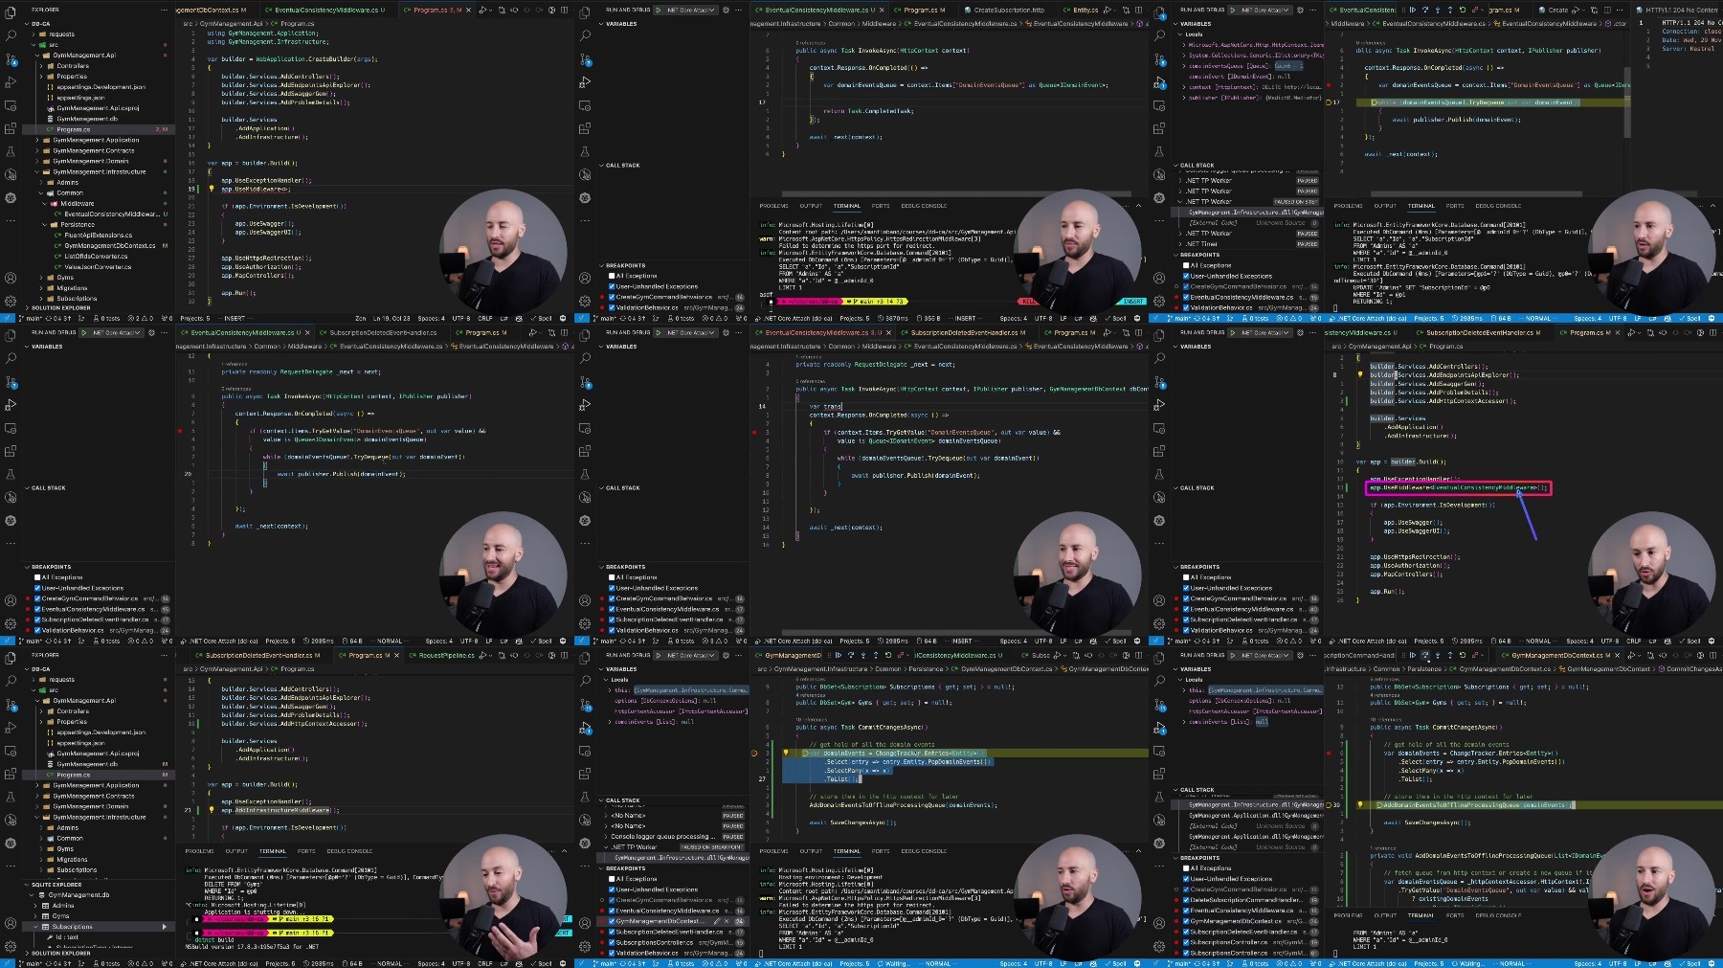Screen dimensions: 1723x968
Task: Toggle SubscriptionDeletedEventHandler.cs breakpoint checkbox in middle-middle frame
Action: click(612, 619)
